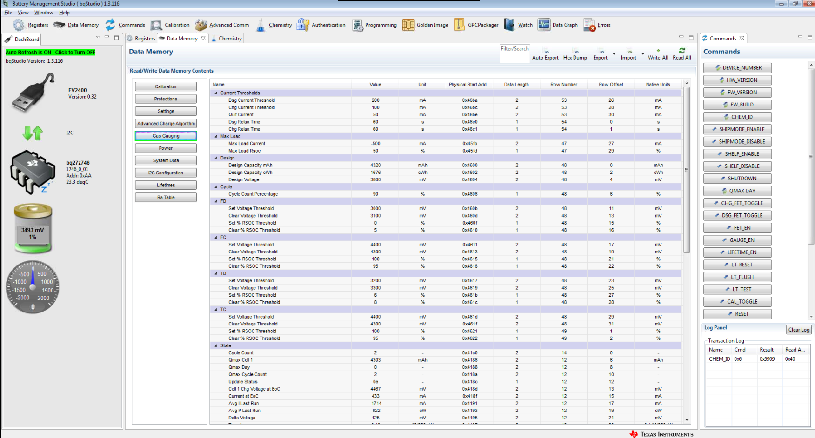The width and height of the screenshot is (815, 438).
Task: Collapse the State group
Action: (216, 345)
